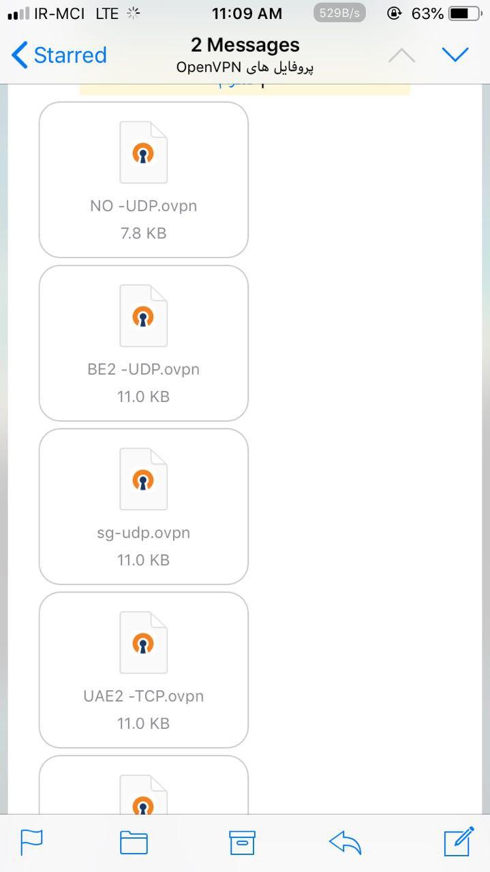Go to previous message with up chevron
This screenshot has height=872, width=490.
(401, 55)
